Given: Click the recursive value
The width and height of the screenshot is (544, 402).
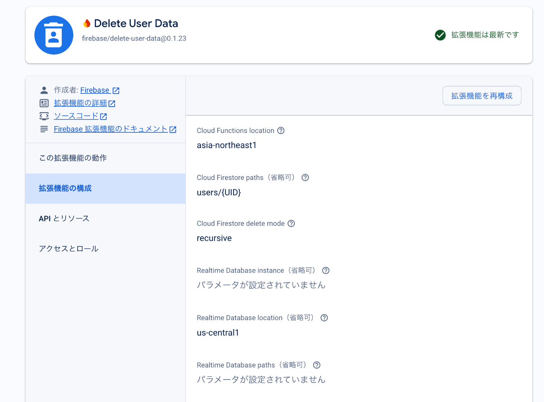Looking at the screenshot, I should (x=214, y=238).
